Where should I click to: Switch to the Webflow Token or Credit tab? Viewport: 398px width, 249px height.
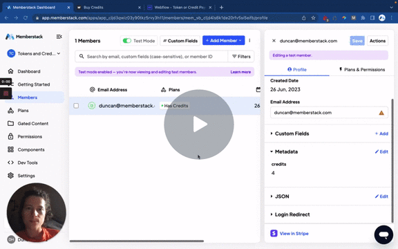(179, 8)
